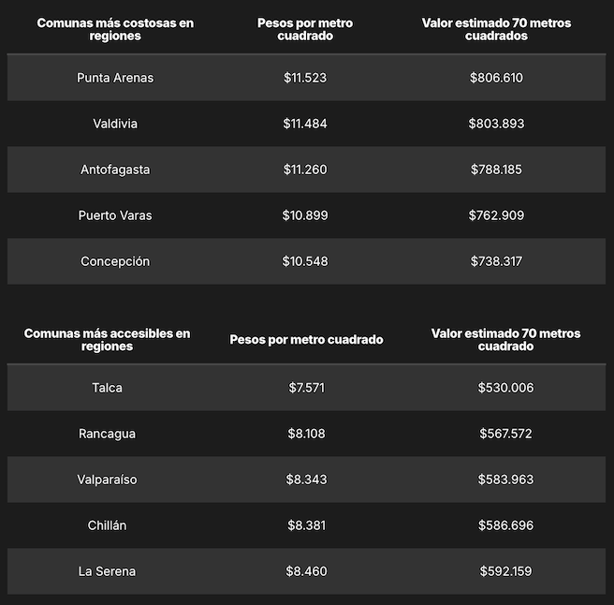The width and height of the screenshot is (614, 605).
Task: Click the Punta Arenas row name
Action: tap(115, 78)
